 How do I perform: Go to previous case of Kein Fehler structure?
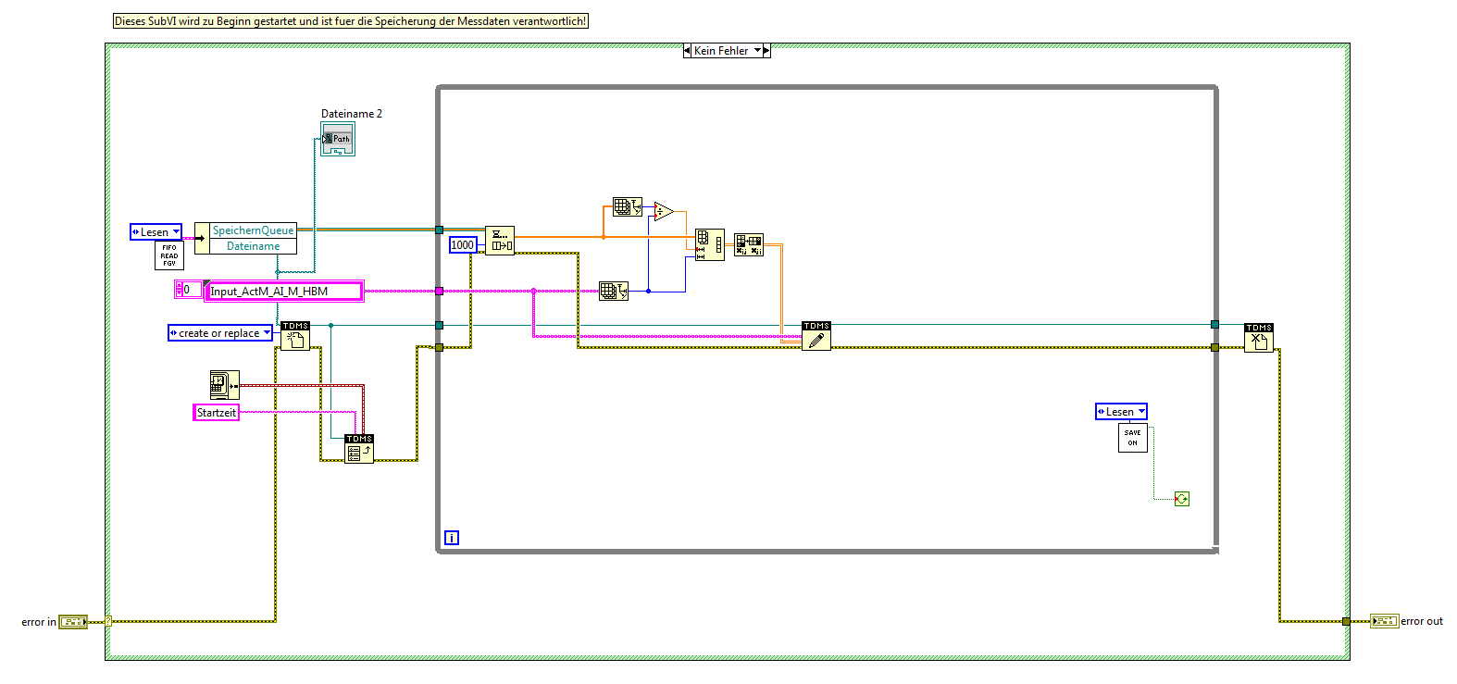[x=687, y=51]
